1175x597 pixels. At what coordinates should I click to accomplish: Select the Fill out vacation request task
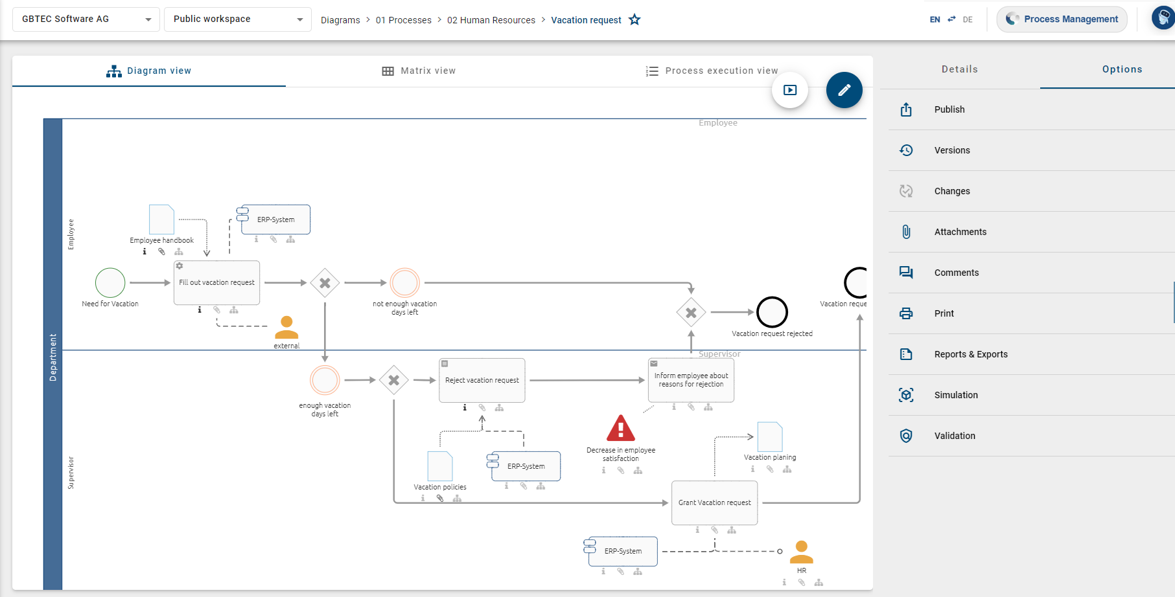216,282
